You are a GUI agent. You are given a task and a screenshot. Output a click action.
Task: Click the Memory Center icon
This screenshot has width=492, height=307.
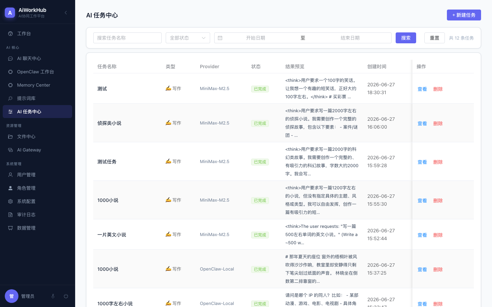coord(10,85)
